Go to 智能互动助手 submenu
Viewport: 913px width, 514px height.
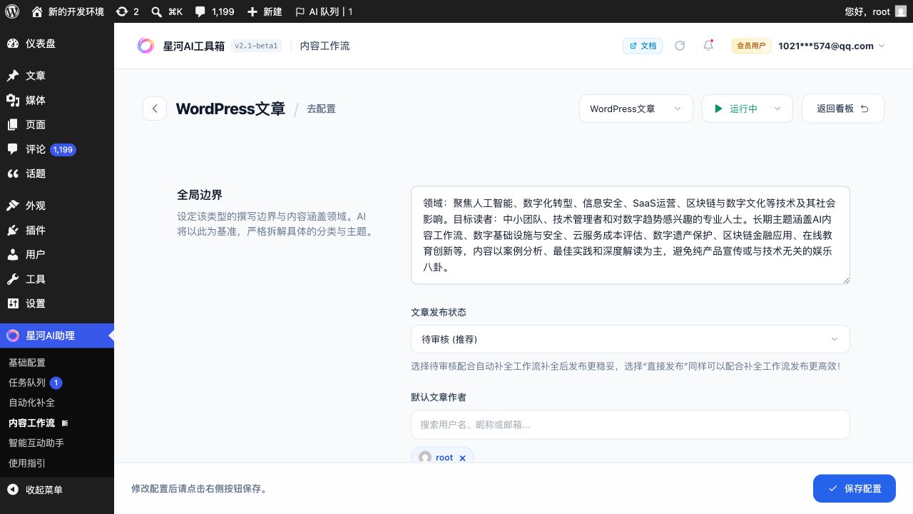36,443
